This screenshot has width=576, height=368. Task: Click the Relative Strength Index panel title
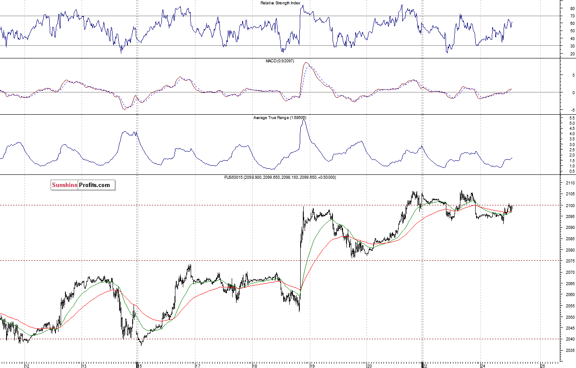tap(280, 3)
